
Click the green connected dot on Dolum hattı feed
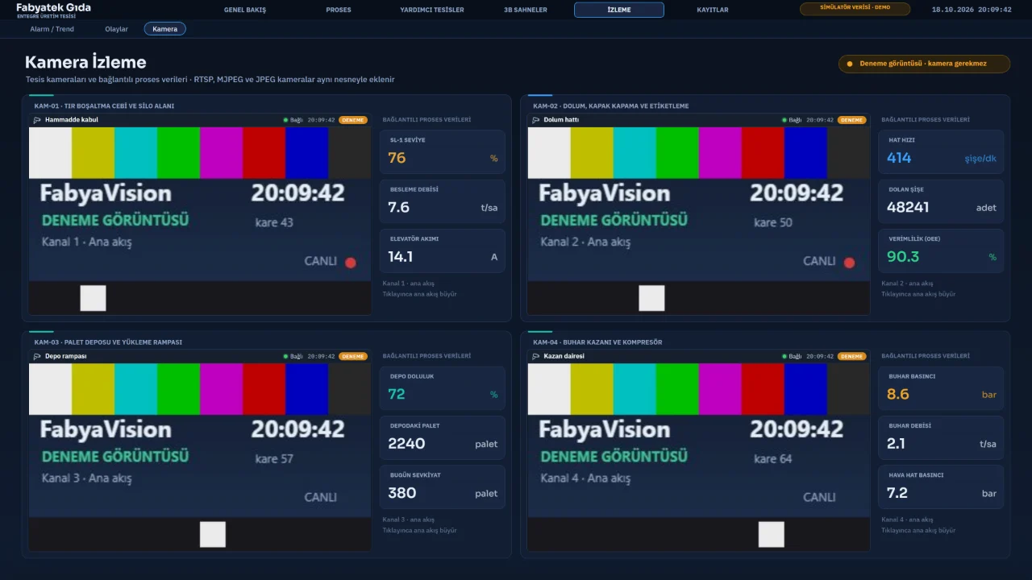coord(784,120)
